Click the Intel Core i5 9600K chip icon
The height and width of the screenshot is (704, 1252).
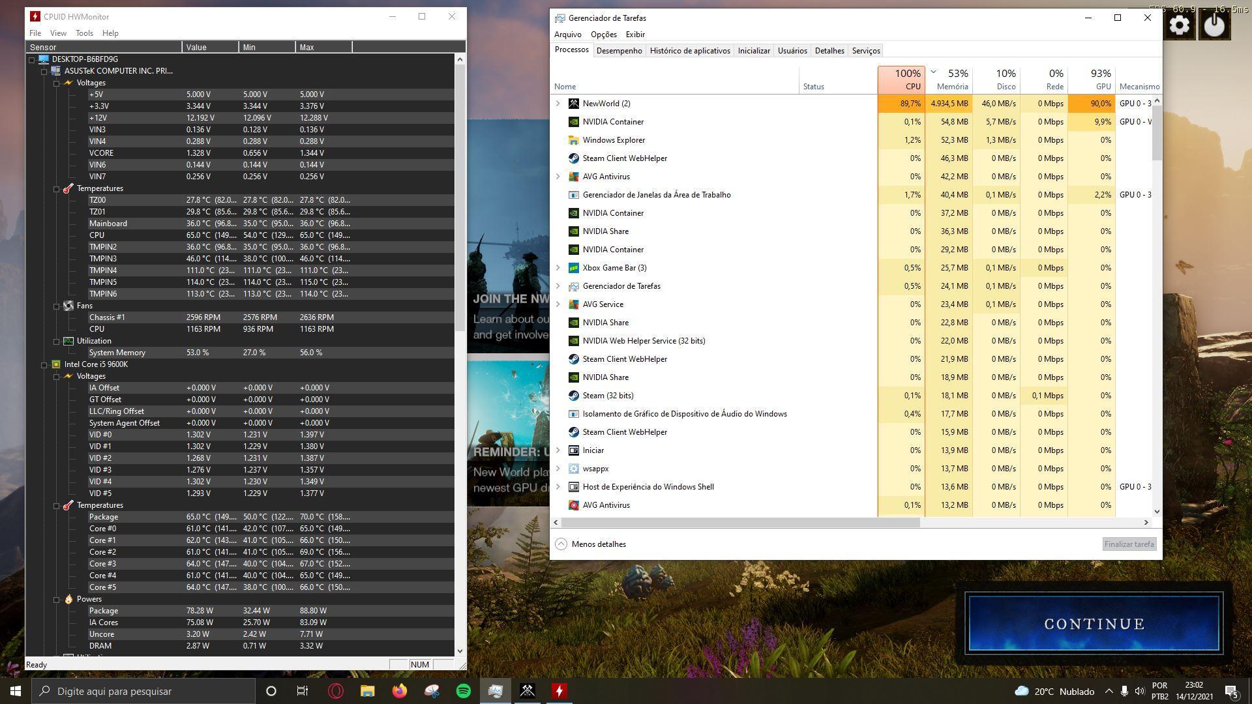(x=56, y=364)
